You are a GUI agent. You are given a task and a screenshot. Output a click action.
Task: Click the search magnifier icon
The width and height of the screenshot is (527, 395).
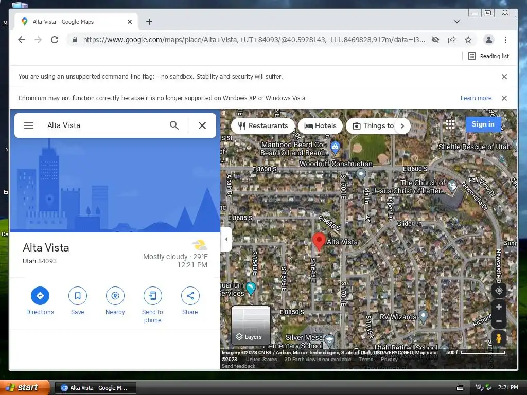click(x=174, y=125)
